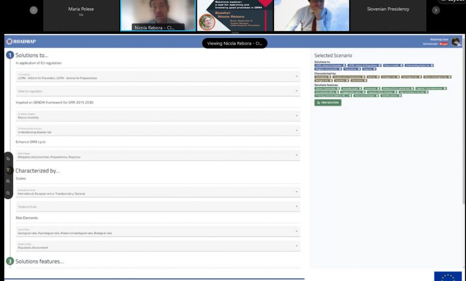Click 'Enhance DRM cycle' label
Viewport: 466px width, 281px height.
(x=31, y=142)
